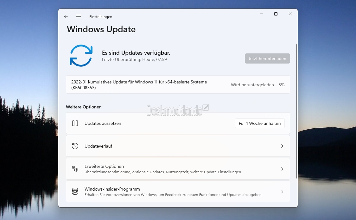Click the Windows Update page title
This screenshot has height=220, width=356.
pyautogui.click(x=101, y=29)
